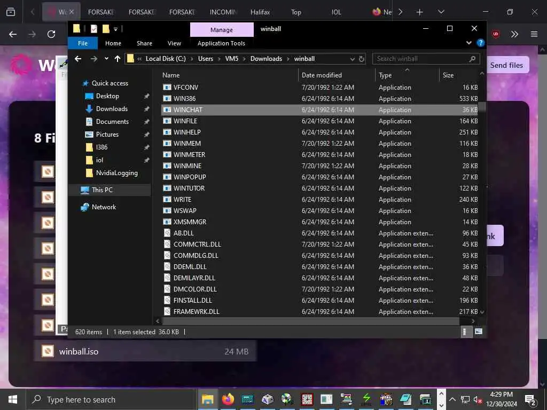Open the recent locations dropdown arrow
This screenshot has height=410, width=547.
tap(106, 59)
